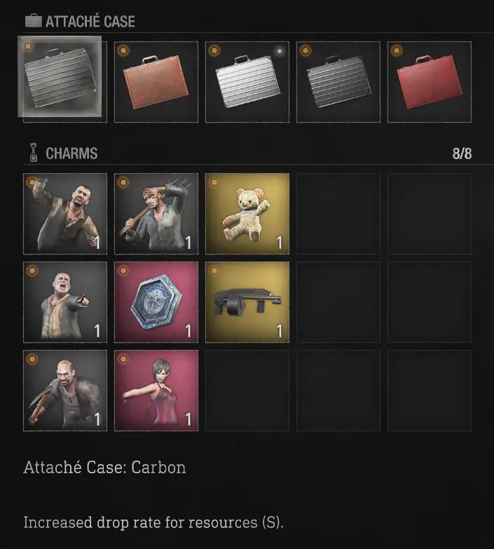Select the lunging villager charm top-left
This screenshot has height=549, width=494.
click(65, 214)
